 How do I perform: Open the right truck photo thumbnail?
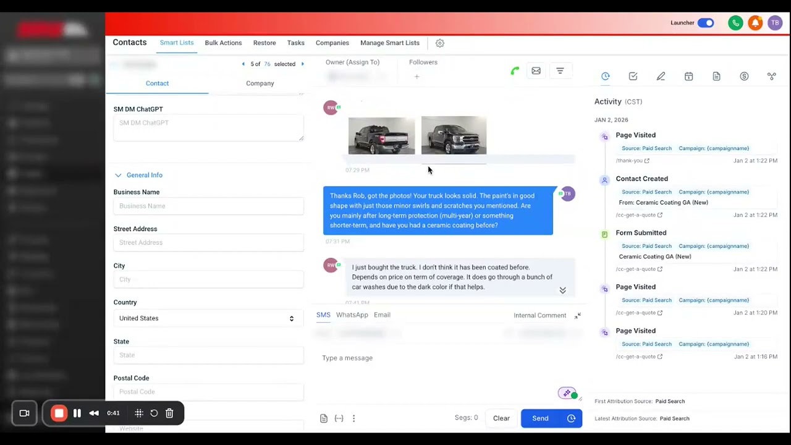[454, 135]
